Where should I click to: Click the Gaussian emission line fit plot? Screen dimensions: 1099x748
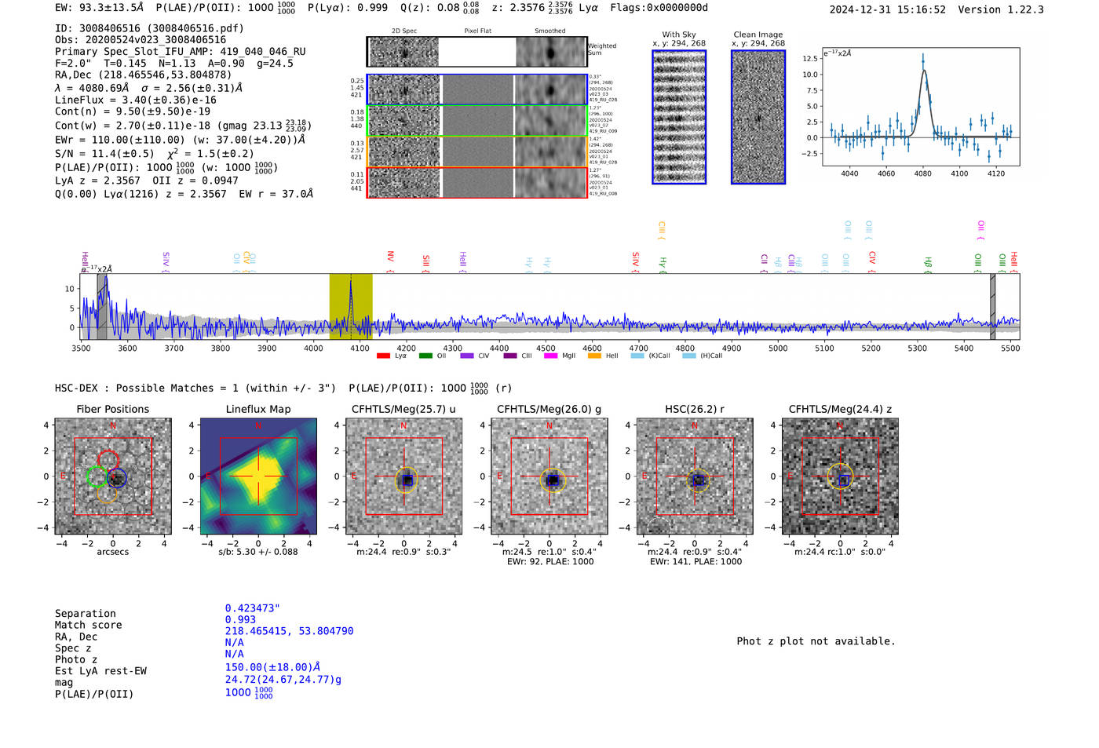click(x=922, y=107)
